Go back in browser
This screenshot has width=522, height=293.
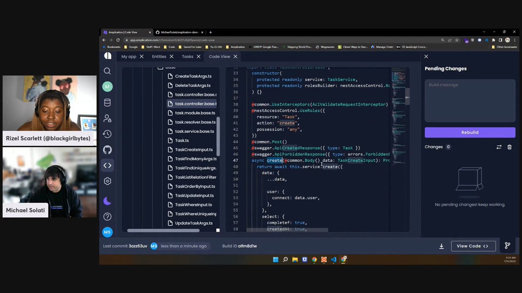tap(104, 40)
